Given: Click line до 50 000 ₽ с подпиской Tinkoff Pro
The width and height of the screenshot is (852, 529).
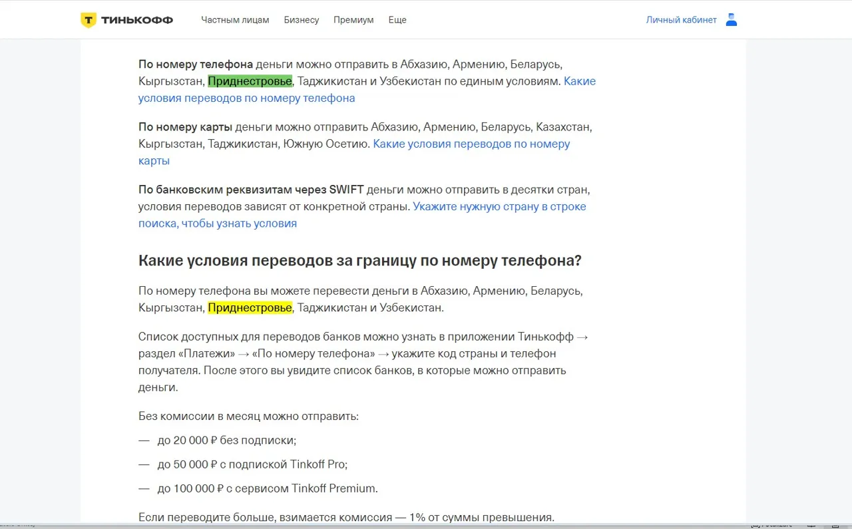Looking at the screenshot, I should 252,464.
